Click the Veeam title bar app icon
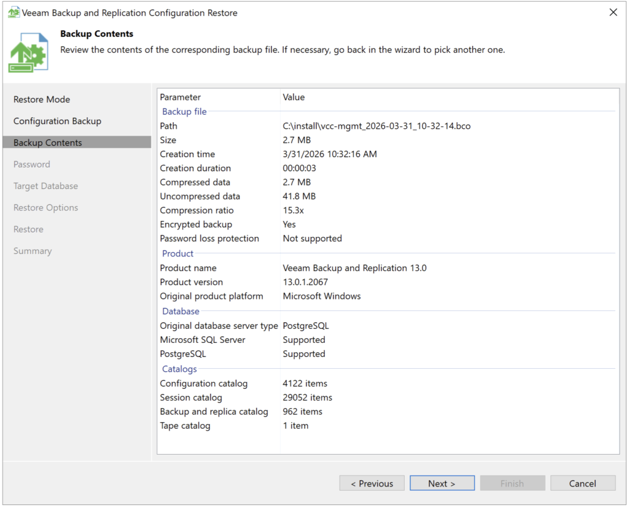This screenshot has width=629, height=508. (14, 12)
